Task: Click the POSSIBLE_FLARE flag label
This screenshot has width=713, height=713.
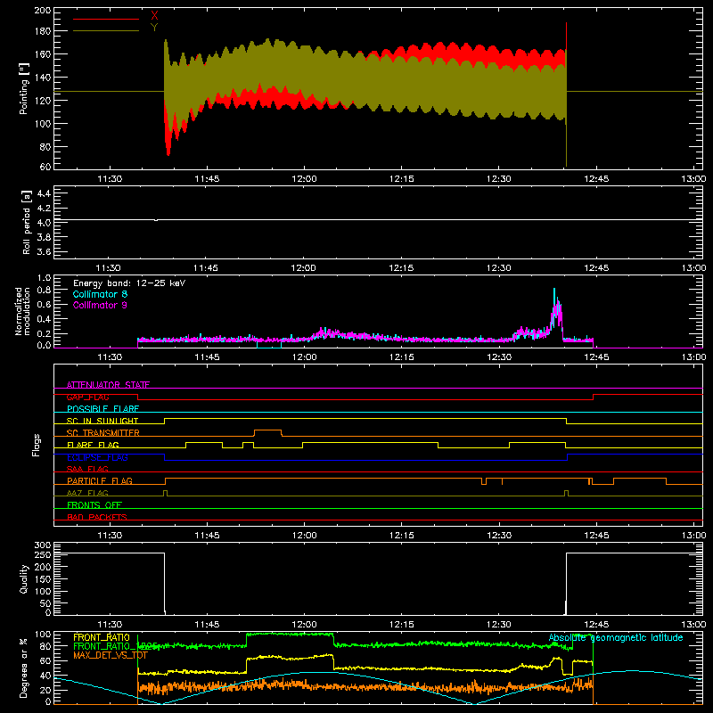Action: pos(102,409)
